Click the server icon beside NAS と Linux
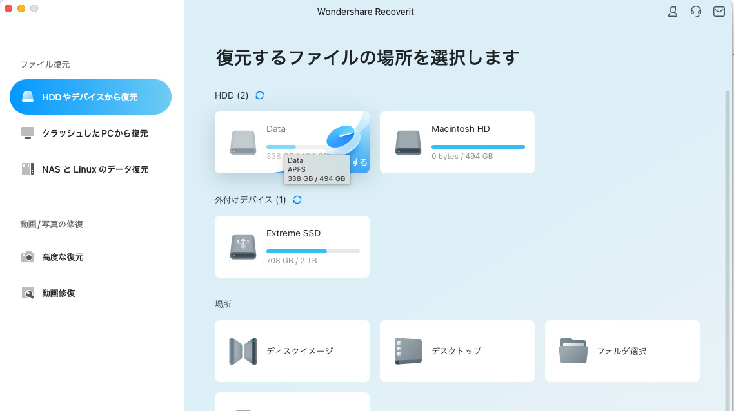 tap(28, 169)
